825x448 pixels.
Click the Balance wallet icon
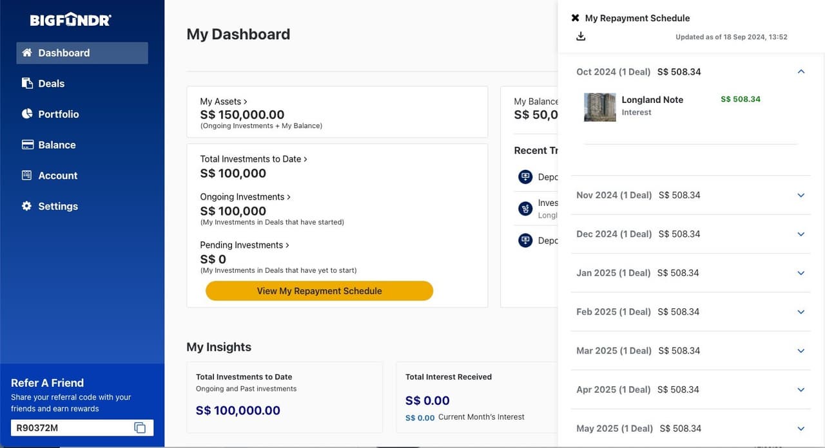click(26, 144)
